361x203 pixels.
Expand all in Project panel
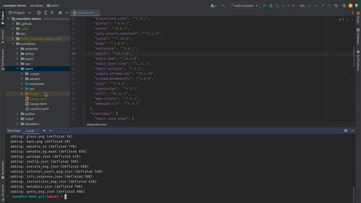[45, 12]
